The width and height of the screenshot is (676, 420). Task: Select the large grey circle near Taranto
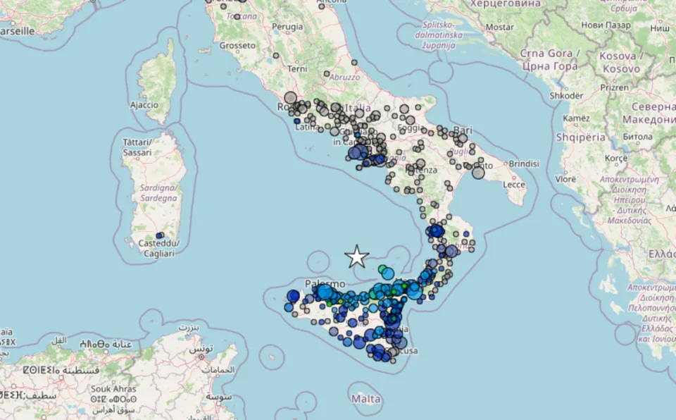(x=478, y=173)
